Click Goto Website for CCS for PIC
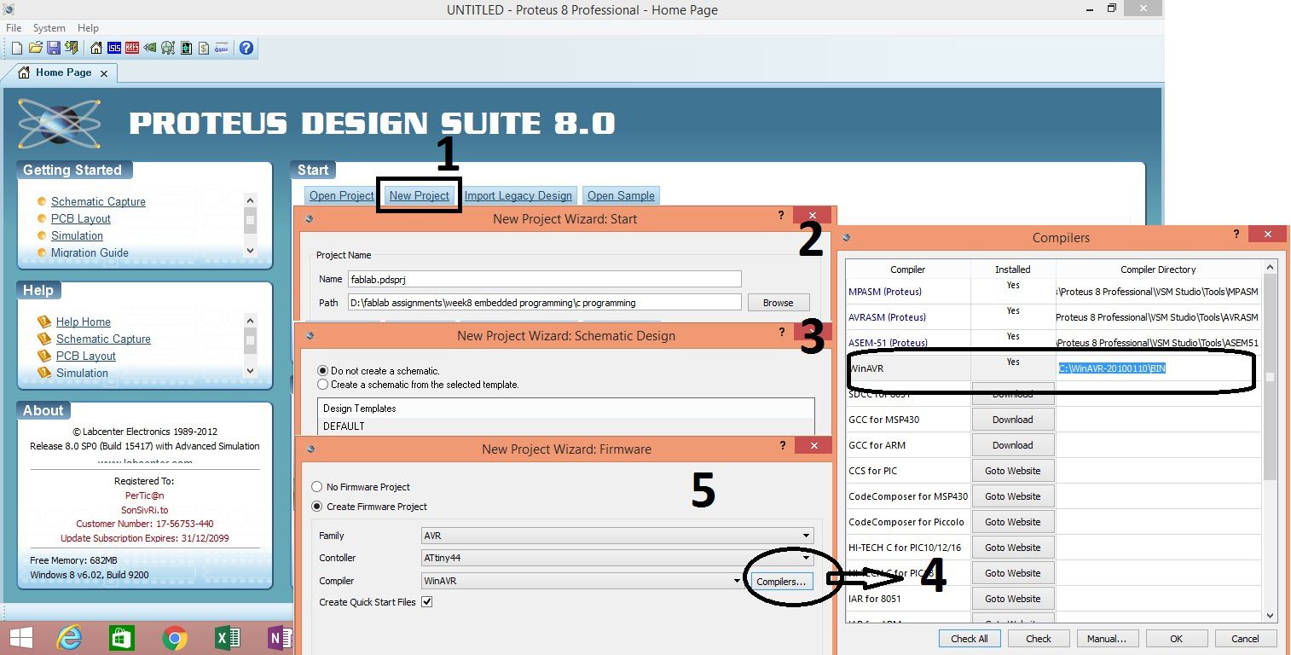The image size is (1291, 655). pos(1013,471)
